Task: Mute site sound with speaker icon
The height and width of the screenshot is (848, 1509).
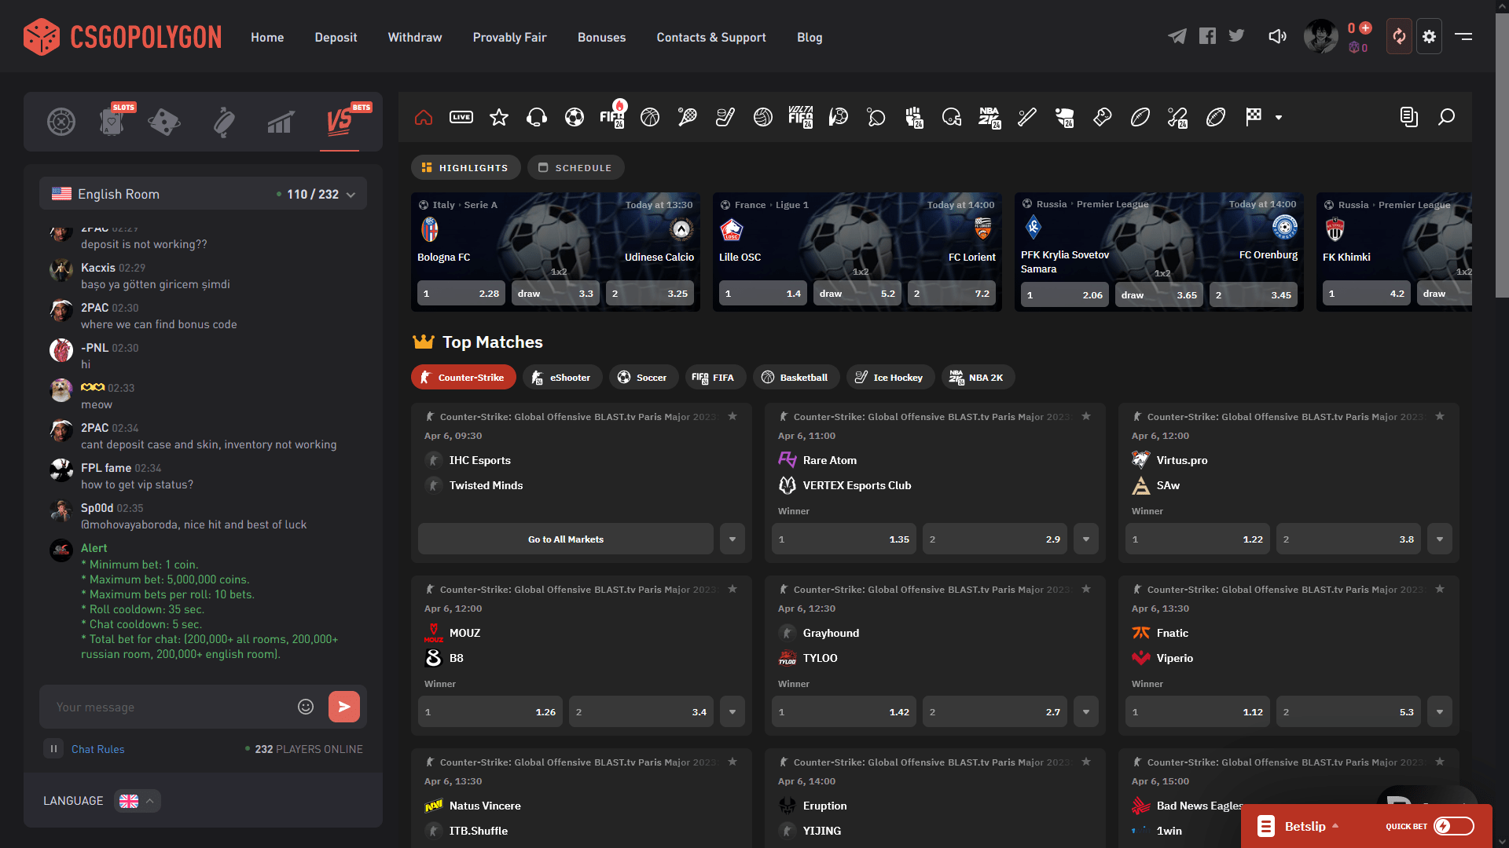Action: (1277, 36)
